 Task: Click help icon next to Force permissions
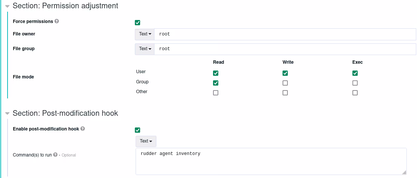coord(57,21)
